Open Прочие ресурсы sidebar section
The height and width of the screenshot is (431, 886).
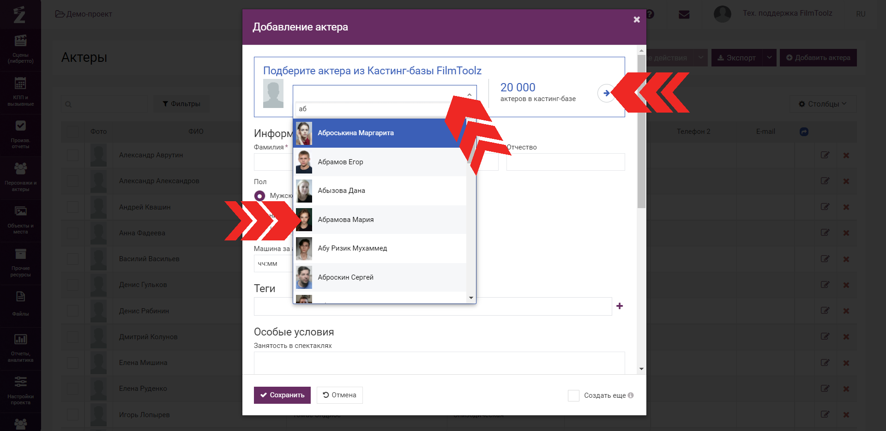[x=20, y=263]
